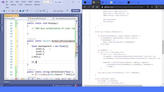Viewport: 164px width, 92px height.
Task: Click the Chrome zoom magnifier icon
Action: [148, 7]
